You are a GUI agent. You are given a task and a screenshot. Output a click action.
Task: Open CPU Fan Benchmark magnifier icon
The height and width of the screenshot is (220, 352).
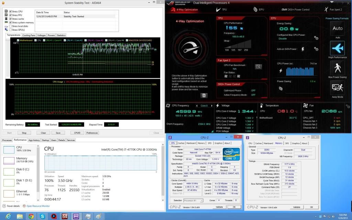(258, 67)
